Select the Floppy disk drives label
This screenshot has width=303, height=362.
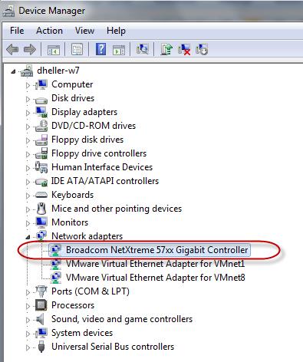point(87,140)
